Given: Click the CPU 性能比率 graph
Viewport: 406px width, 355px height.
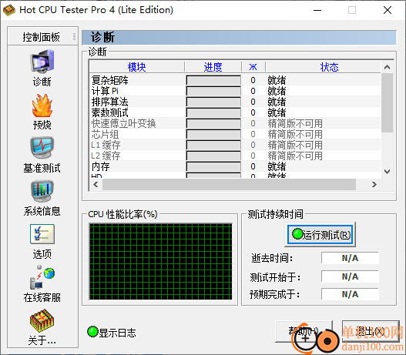Looking at the screenshot, I should tap(160, 262).
